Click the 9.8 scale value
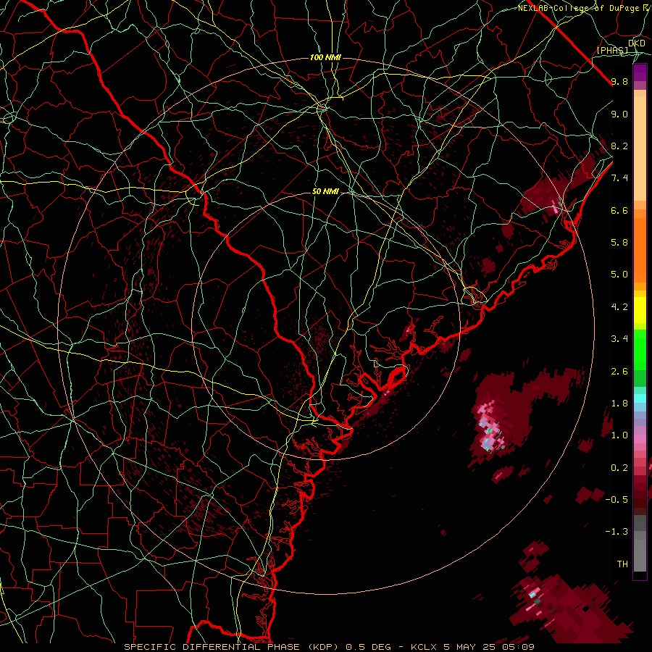This screenshot has width=652, height=652. coord(619,81)
